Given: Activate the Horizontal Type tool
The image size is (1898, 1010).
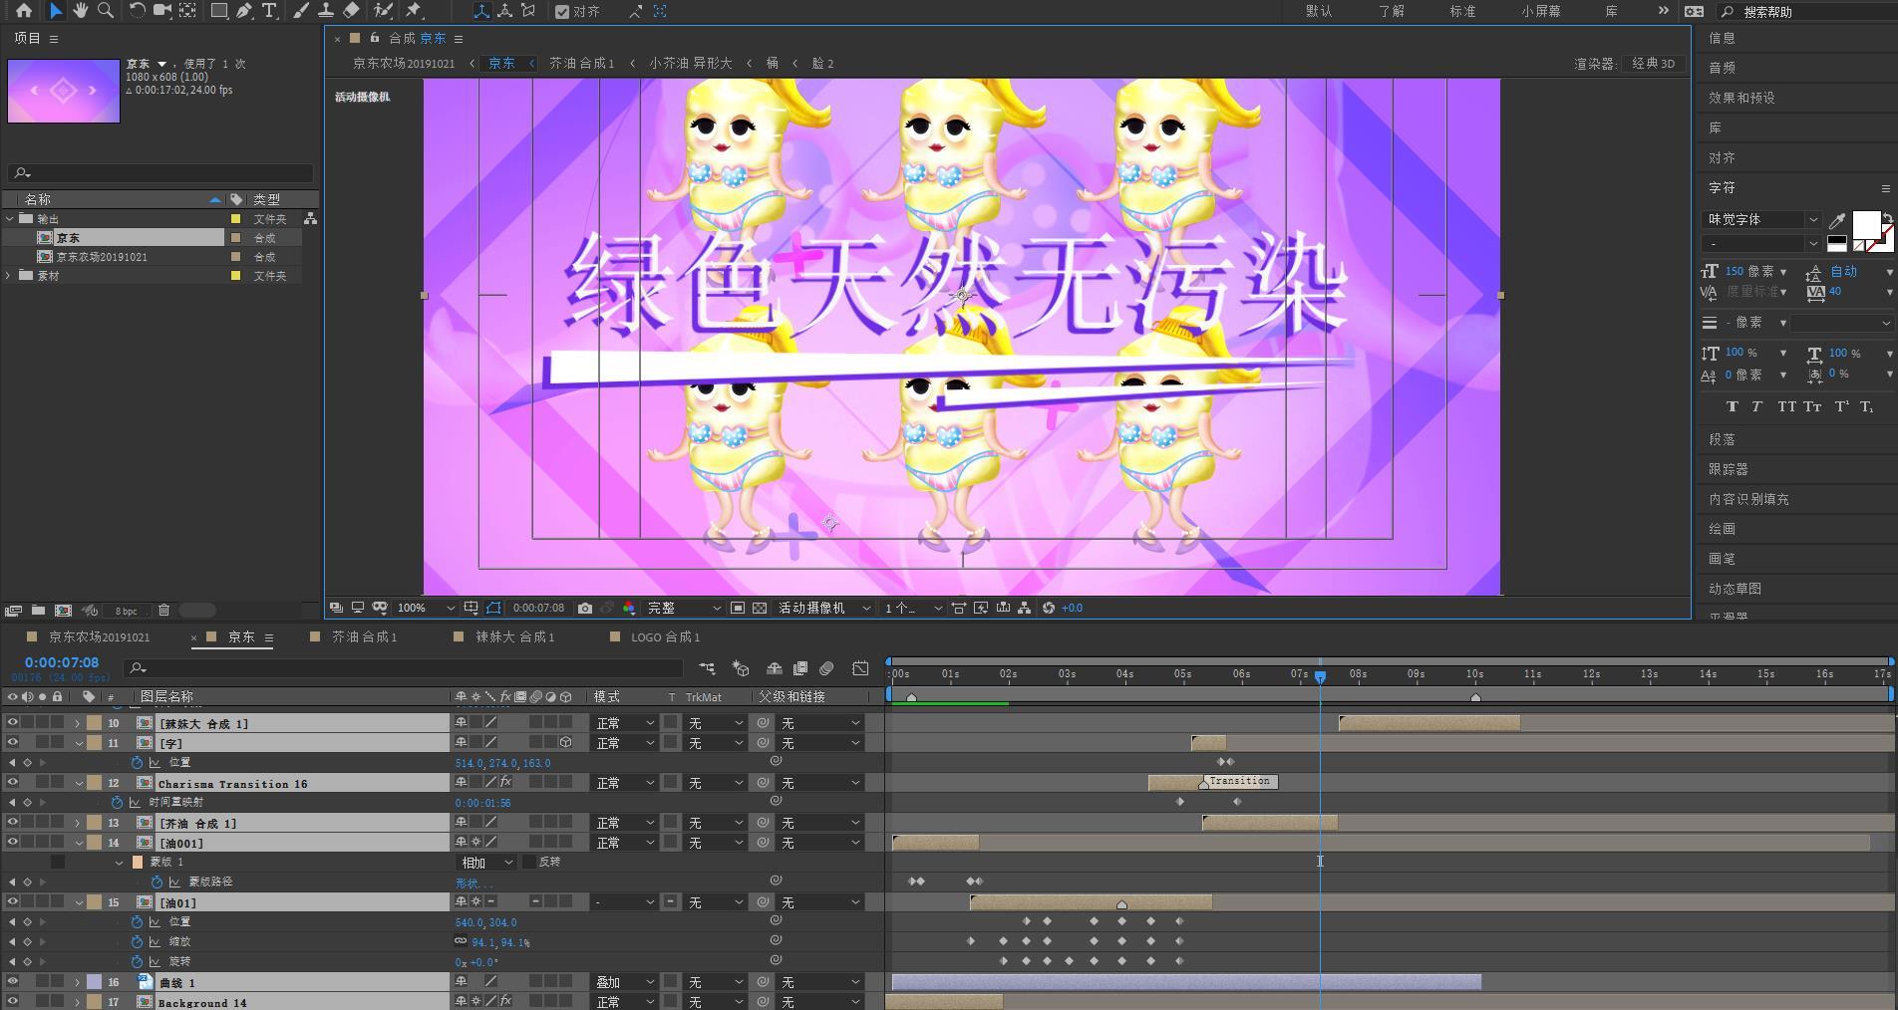Looking at the screenshot, I should (x=269, y=11).
